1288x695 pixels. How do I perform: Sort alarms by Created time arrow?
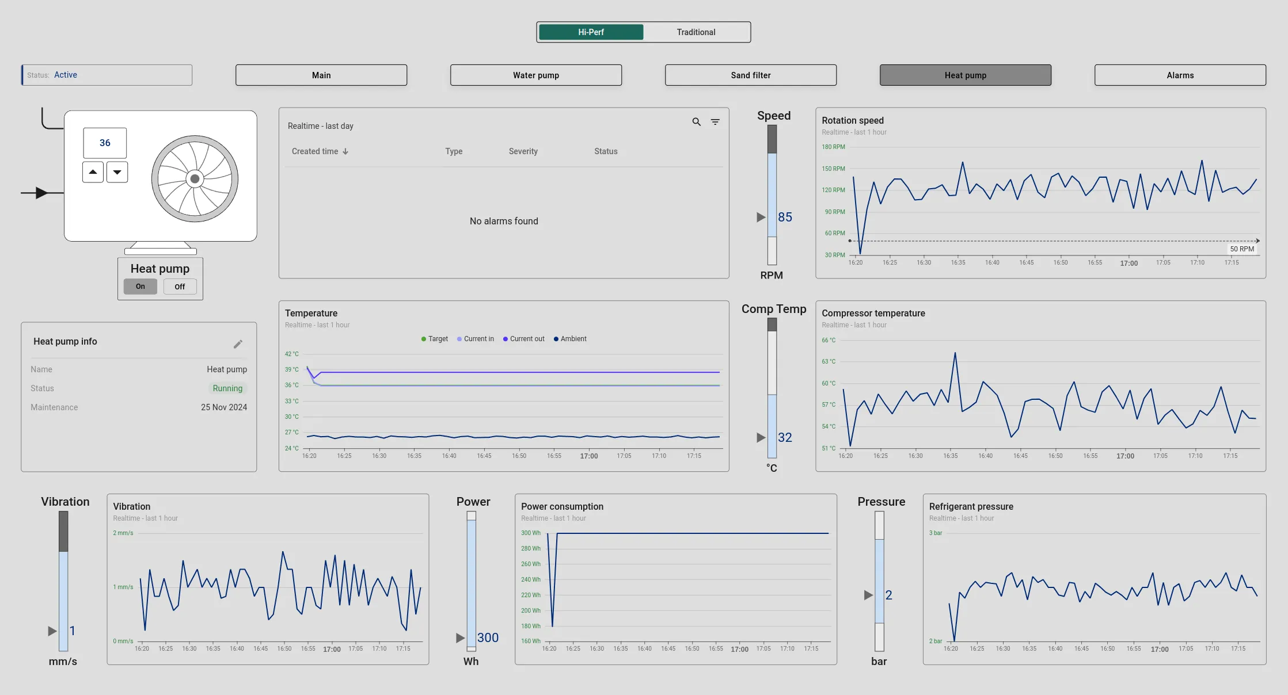[x=345, y=151]
